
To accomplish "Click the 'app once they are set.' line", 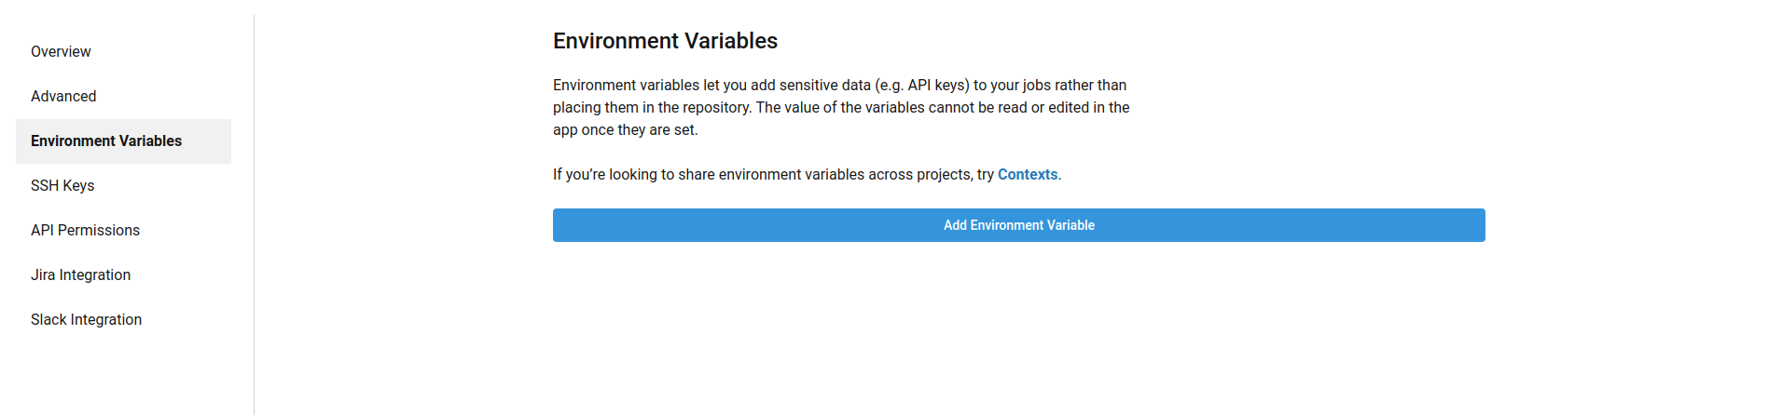I will tap(625, 130).
